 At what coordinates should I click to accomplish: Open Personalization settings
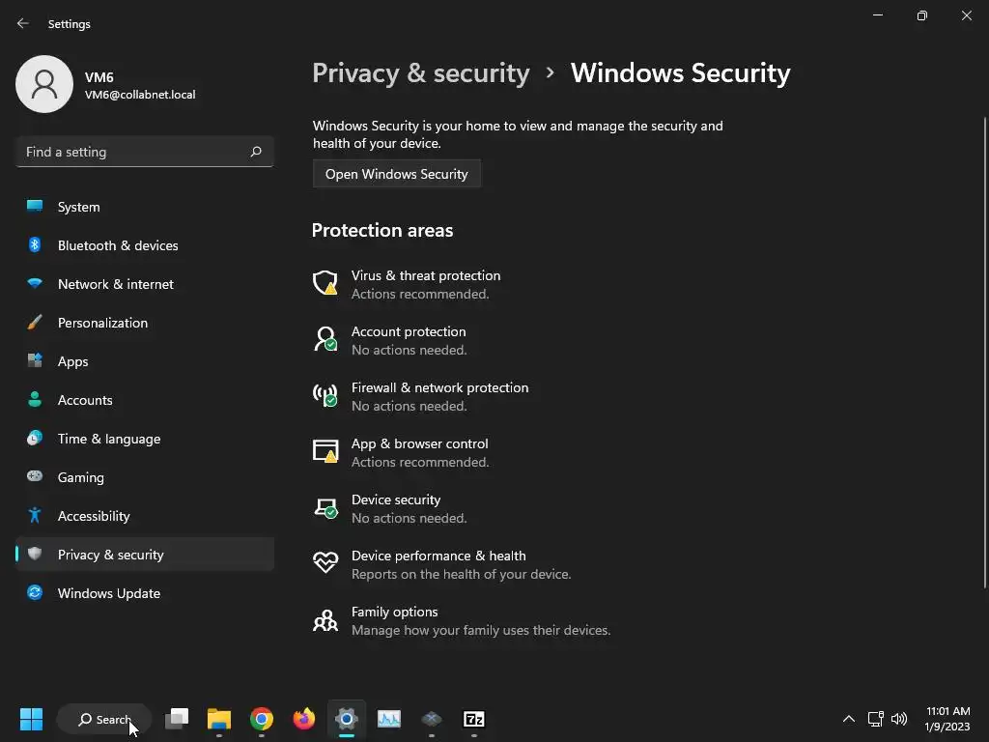[x=145, y=323]
